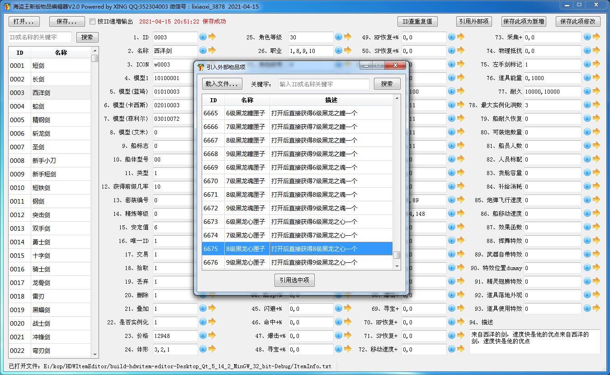Focus the ID或名称的关键字 search box

coord(40,37)
